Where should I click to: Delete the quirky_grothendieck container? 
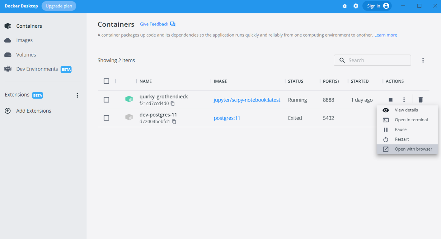point(420,100)
